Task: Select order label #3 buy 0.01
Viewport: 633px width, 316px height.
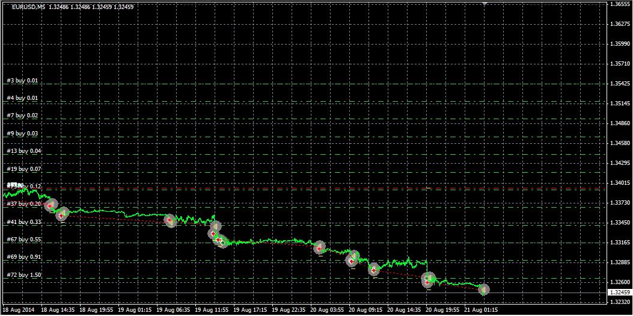Action: tap(23, 81)
